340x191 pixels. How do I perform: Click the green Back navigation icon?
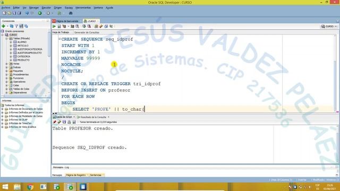[x=40, y=13]
